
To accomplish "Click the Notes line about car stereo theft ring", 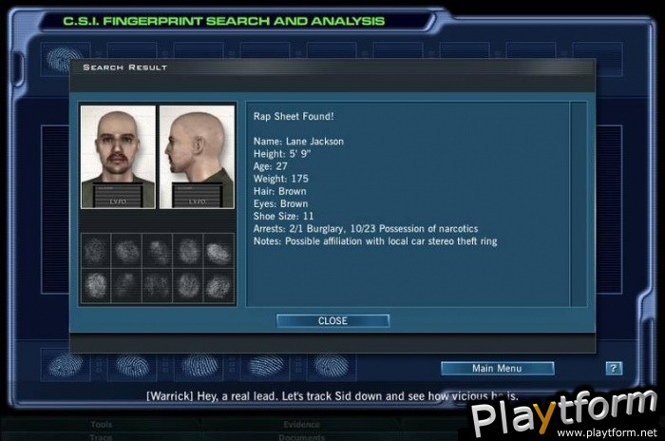I will 375,241.
